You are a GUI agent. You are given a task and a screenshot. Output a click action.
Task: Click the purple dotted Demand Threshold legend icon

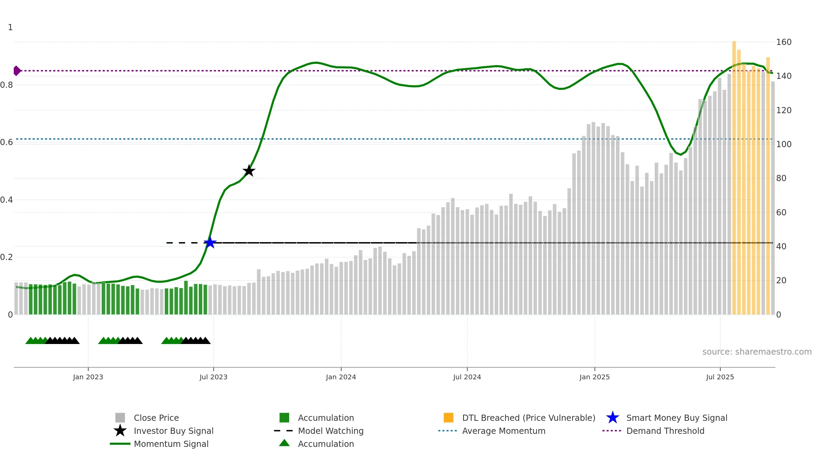612,431
